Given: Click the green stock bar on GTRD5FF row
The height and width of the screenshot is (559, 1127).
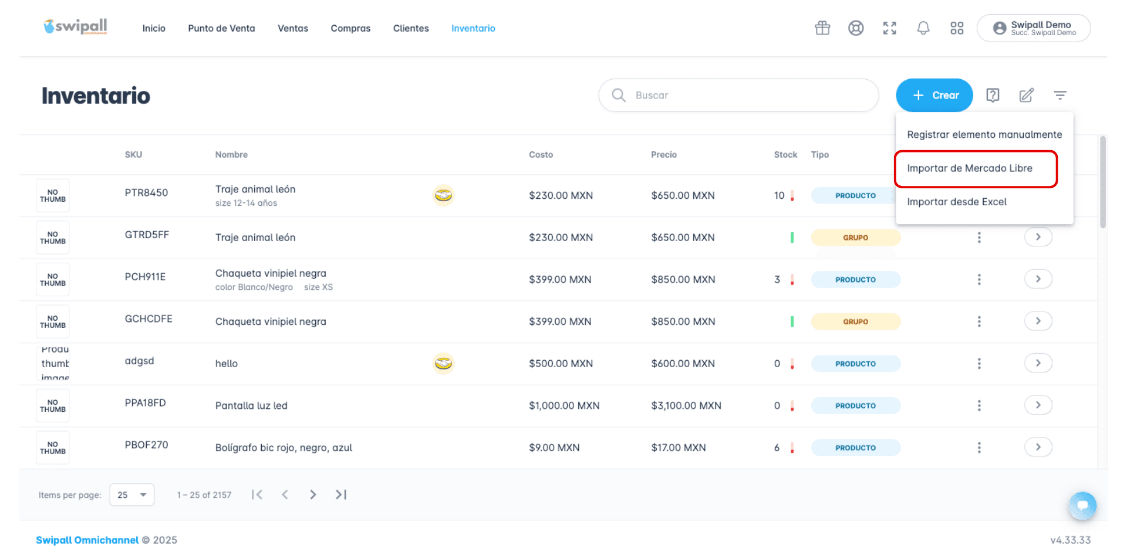Looking at the screenshot, I should [792, 238].
